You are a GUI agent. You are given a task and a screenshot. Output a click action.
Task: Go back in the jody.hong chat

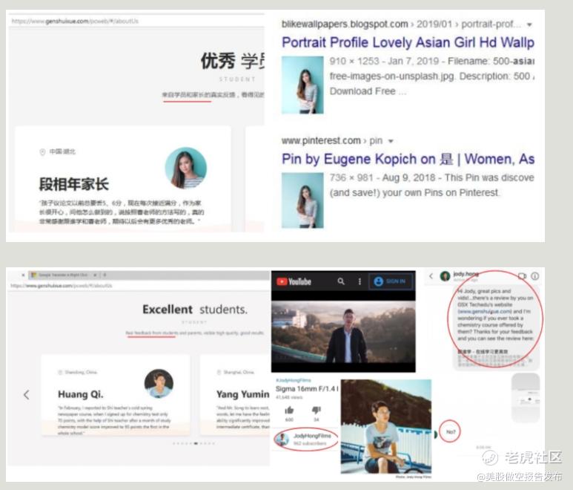pyautogui.click(x=431, y=276)
